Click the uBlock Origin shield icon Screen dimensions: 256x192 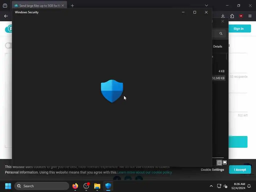[241, 16]
